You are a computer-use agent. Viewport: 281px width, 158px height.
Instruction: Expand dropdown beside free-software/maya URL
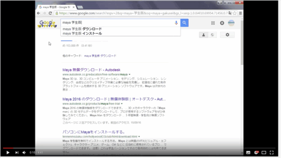[x=130, y=75]
